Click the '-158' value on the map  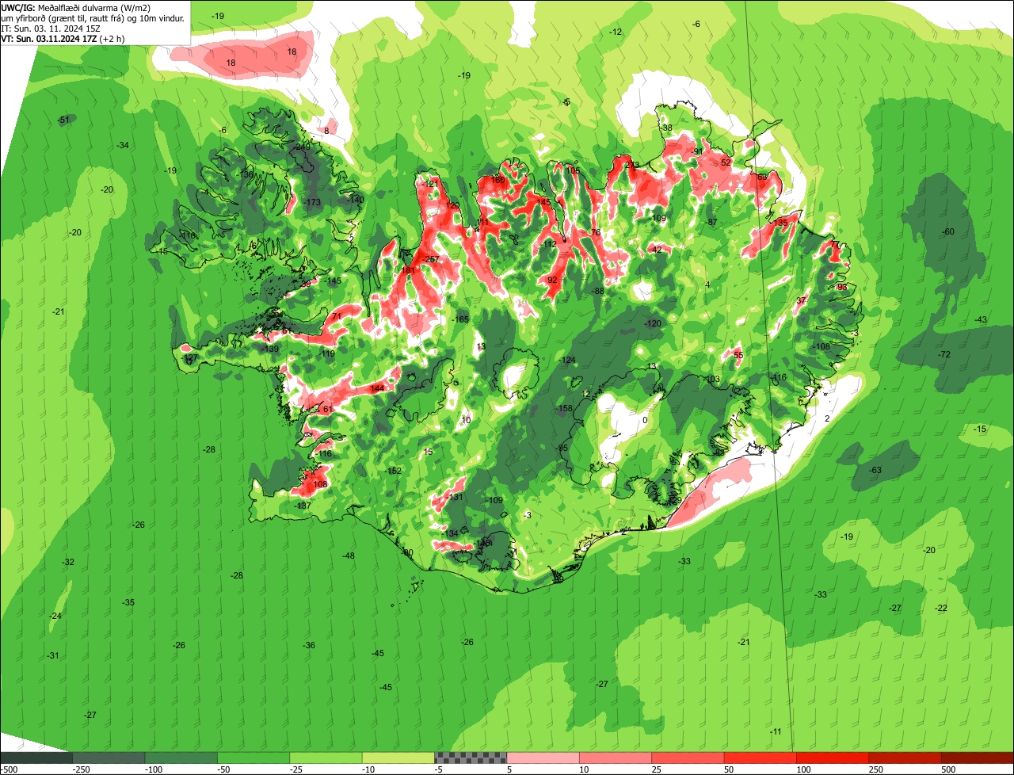point(564,409)
